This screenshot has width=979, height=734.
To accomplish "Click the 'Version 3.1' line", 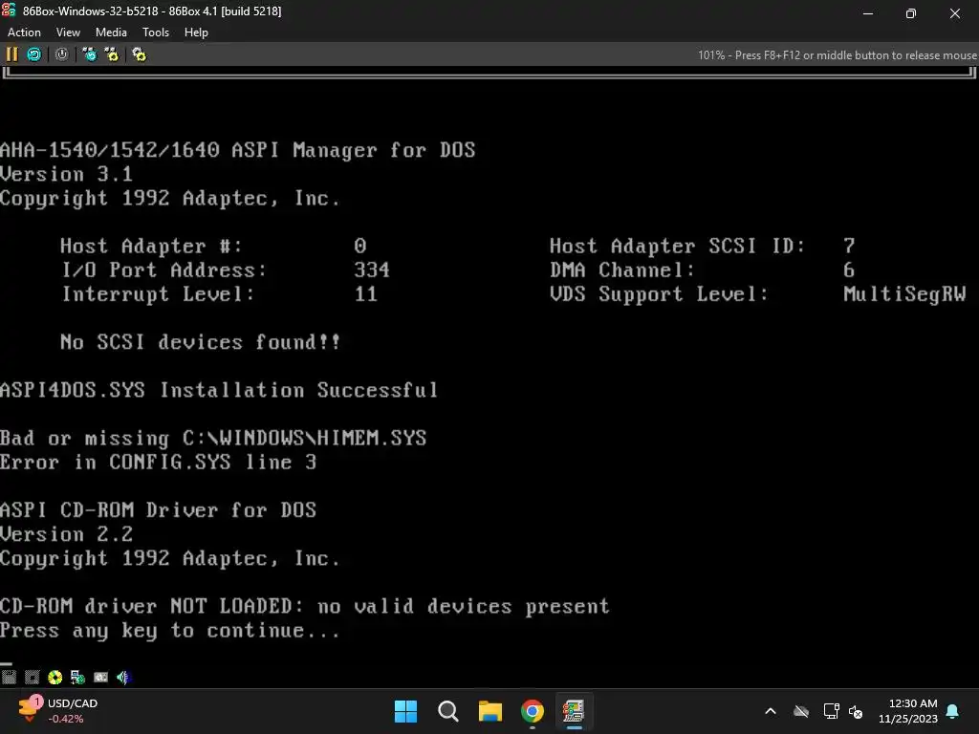I will point(66,174).
